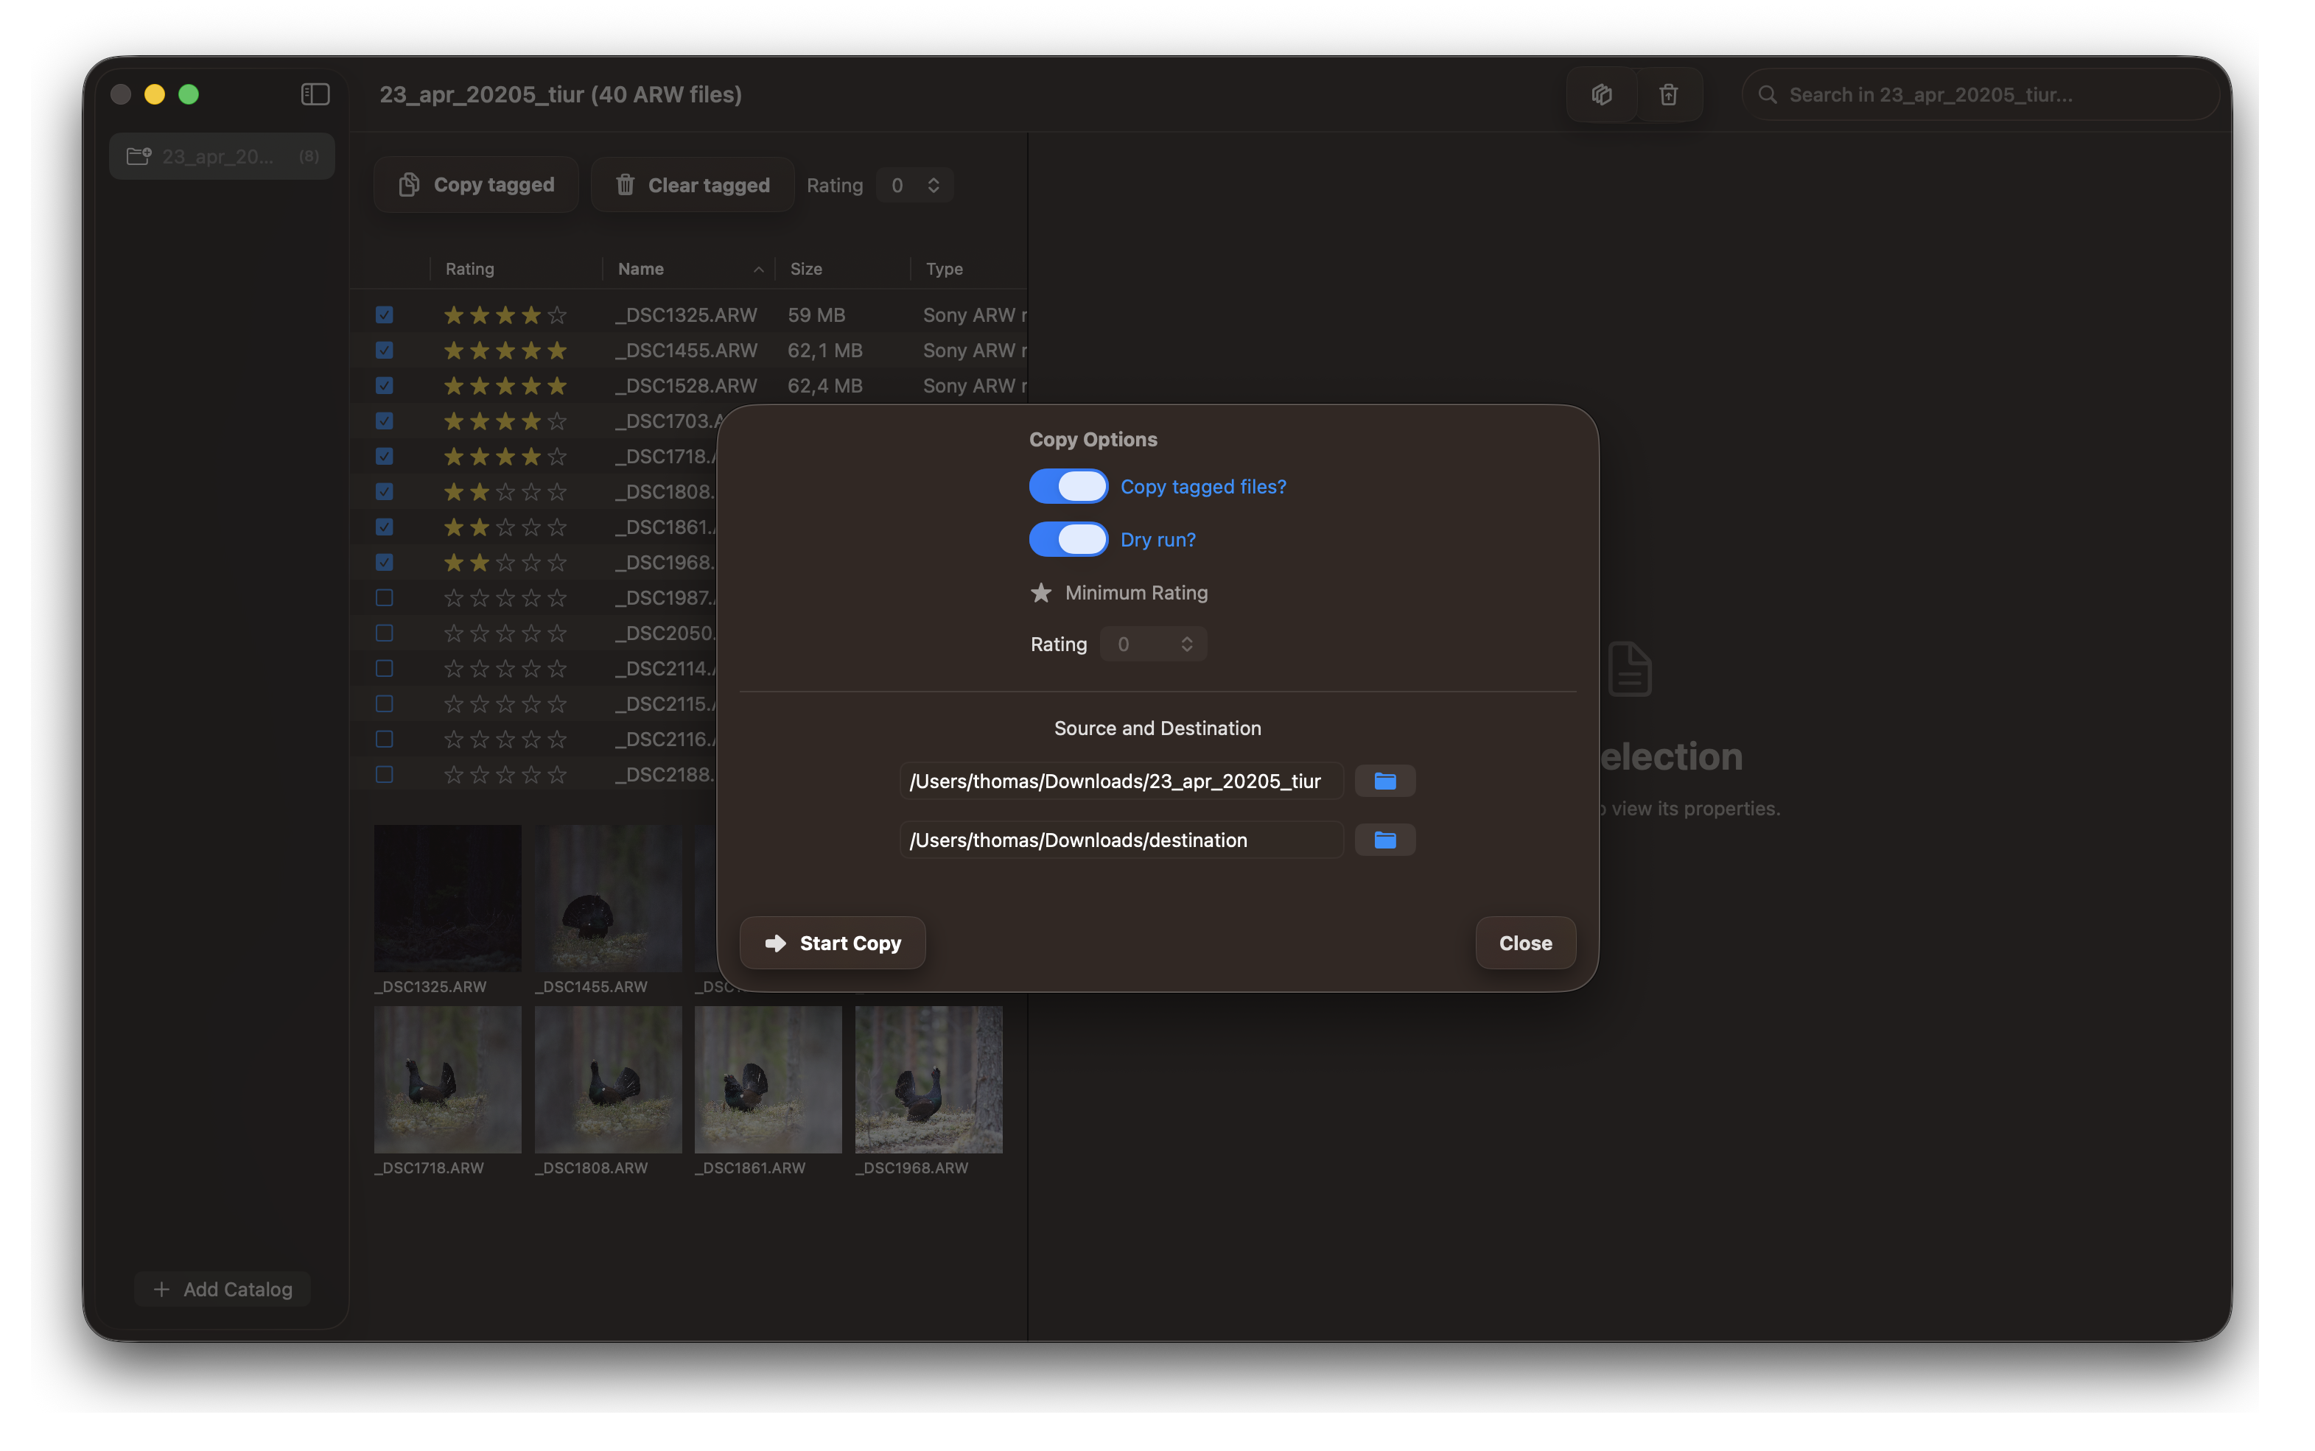The width and height of the screenshot is (2315, 1451).
Task: Click the Minimum Rating star icon
Action: (x=1040, y=593)
